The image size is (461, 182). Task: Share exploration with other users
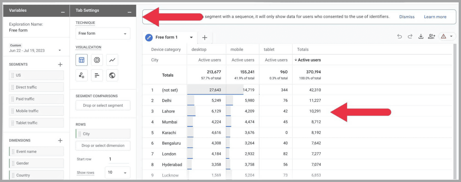(431, 36)
